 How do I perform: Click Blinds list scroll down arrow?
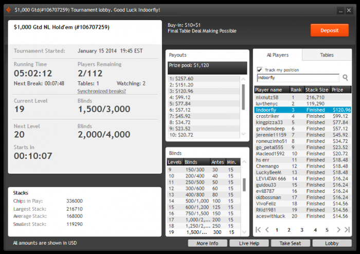coord(244,232)
